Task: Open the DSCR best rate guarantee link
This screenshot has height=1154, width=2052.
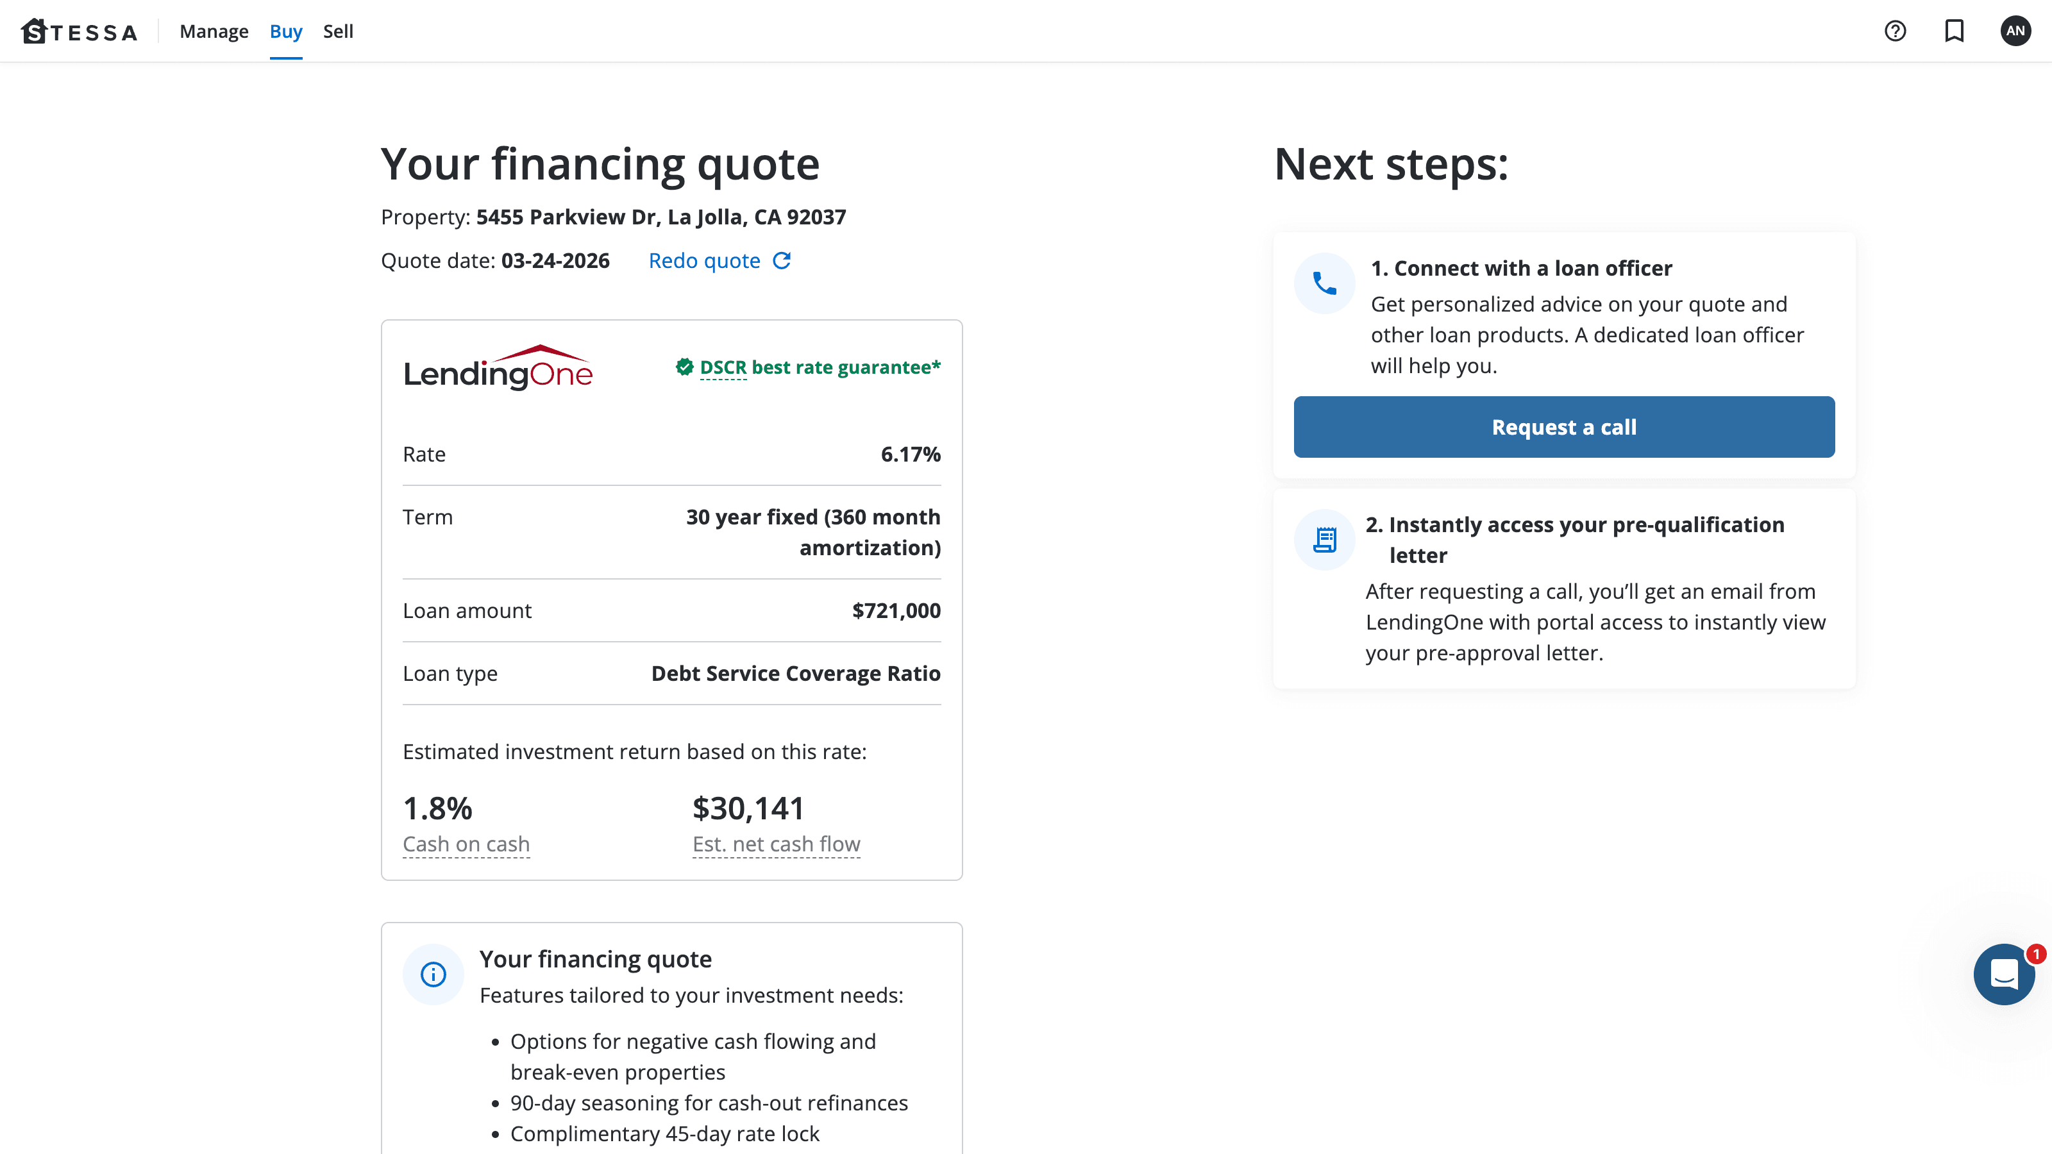Action: (x=819, y=367)
